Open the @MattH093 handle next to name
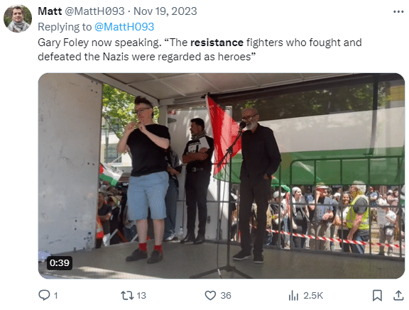The height and width of the screenshot is (310, 409). coord(94,11)
